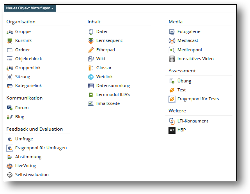Choose Lernsequenz from the Inhalt list
The height and width of the screenshot is (194, 250).
tap(109, 41)
